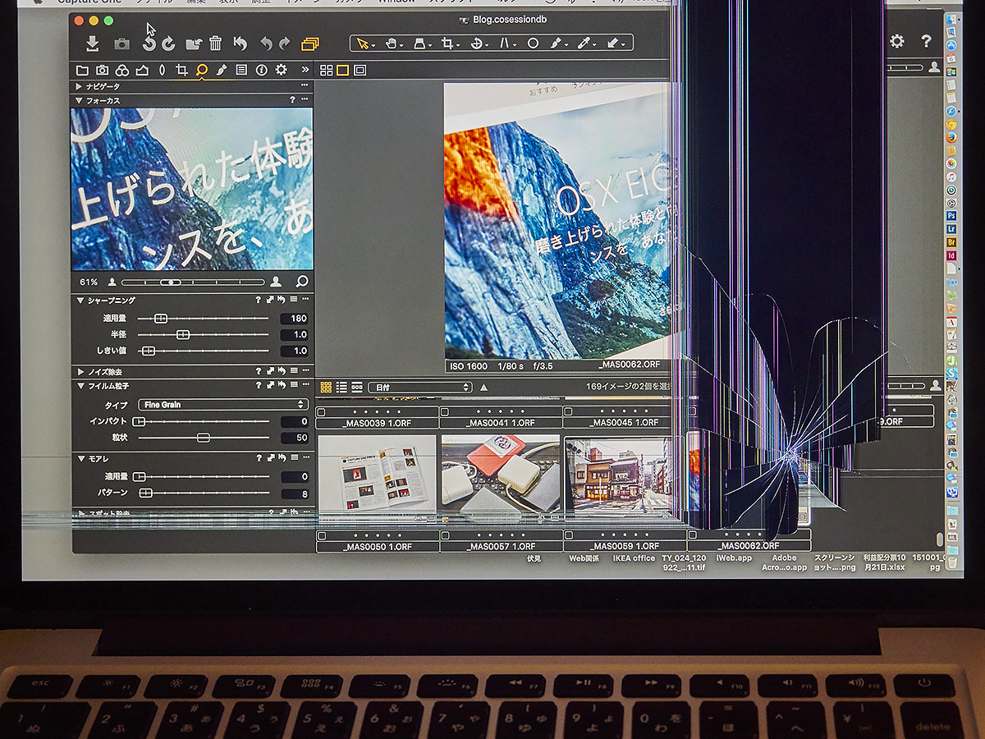Rotate the image counter-clockwise

tap(149, 44)
